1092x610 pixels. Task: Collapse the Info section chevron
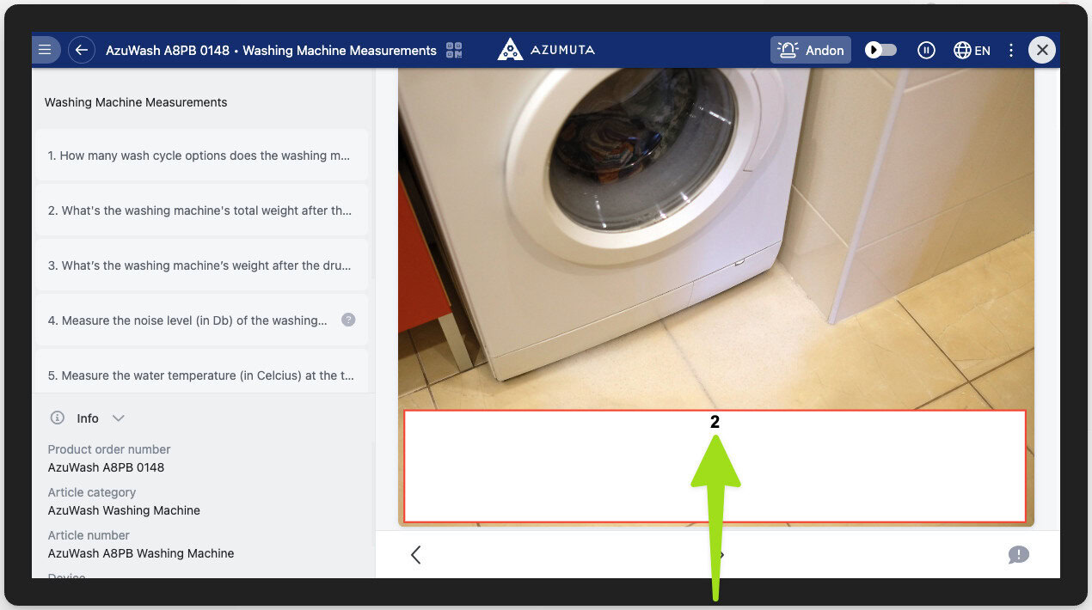click(118, 418)
